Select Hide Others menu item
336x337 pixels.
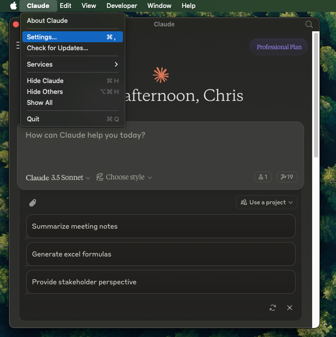[x=73, y=92]
